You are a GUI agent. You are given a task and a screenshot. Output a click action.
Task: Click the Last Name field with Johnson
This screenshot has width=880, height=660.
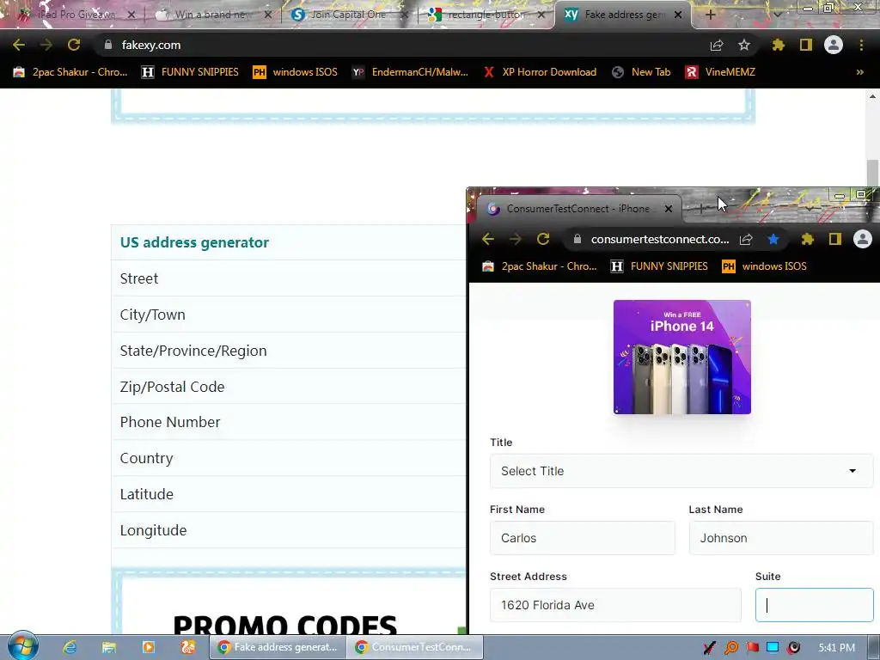click(780, 538)
